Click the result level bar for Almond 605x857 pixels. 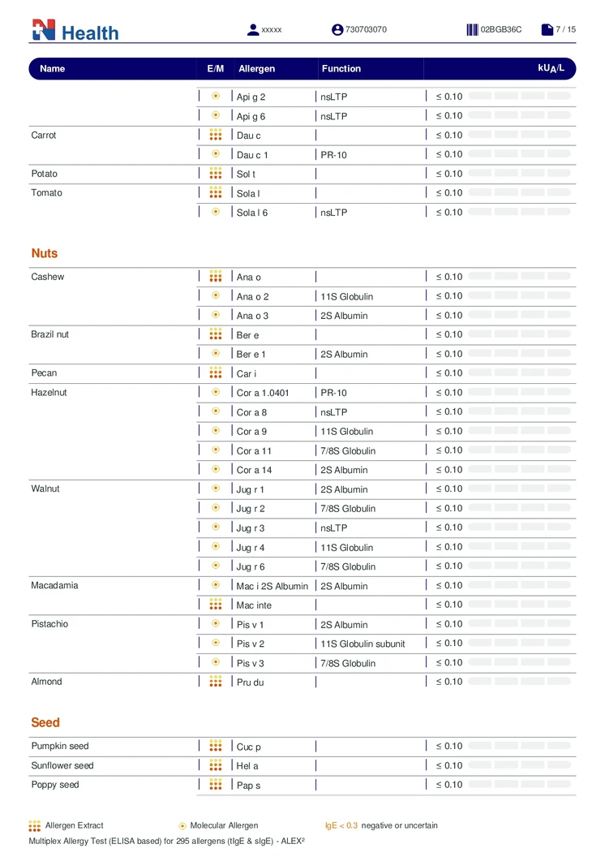(x=519, y=682)
